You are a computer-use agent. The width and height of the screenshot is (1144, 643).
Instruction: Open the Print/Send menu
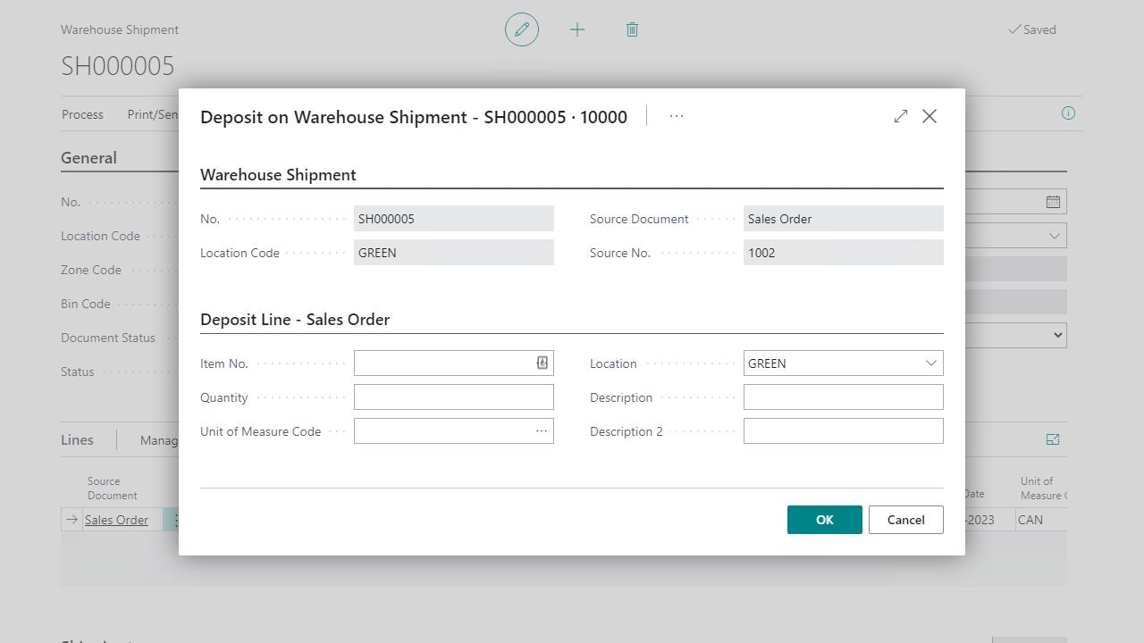coord(153,114)
